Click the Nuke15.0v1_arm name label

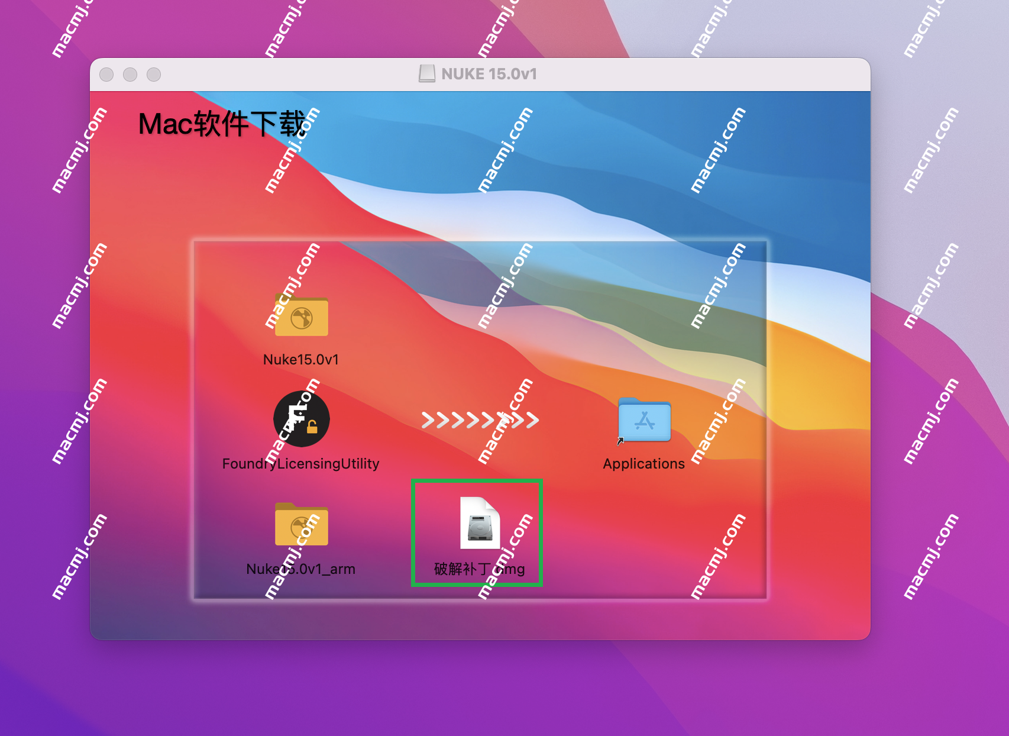pos(301,569)
